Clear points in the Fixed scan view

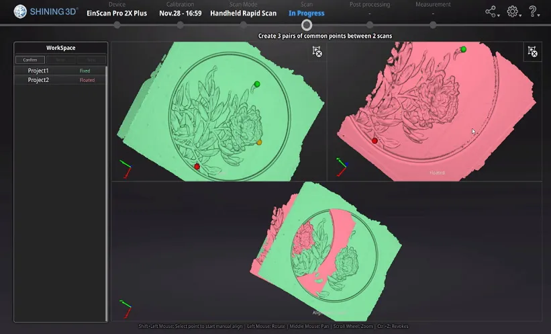[317, 51]
